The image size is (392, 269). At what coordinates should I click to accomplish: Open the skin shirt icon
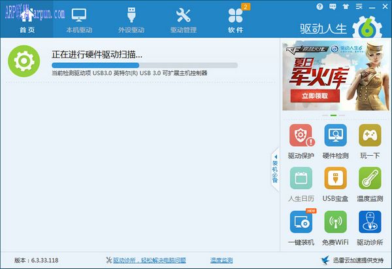346,7
